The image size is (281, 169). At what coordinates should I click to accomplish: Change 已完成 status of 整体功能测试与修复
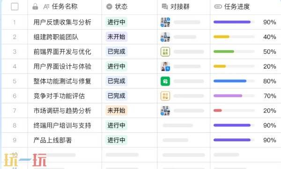(x=116, y=81)
